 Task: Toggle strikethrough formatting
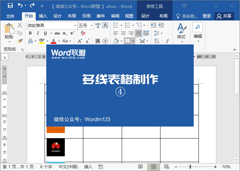(57, 33)
